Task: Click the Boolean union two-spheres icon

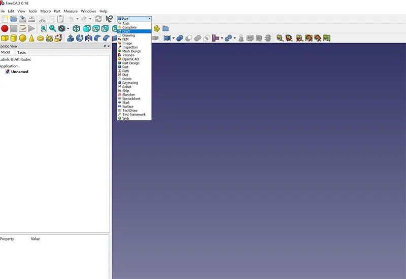Action: 180,39
